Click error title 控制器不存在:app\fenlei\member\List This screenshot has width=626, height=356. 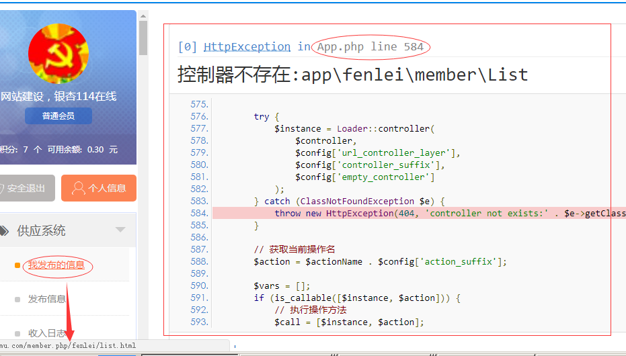(x=353, y=75)
